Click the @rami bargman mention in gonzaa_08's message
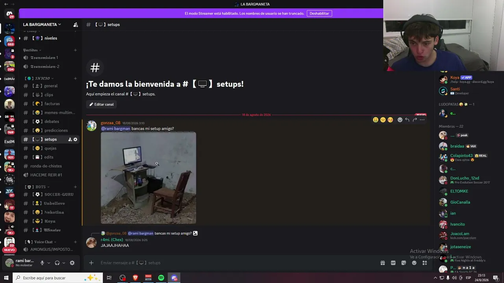 pyautogui.click(x=116, y=129)
